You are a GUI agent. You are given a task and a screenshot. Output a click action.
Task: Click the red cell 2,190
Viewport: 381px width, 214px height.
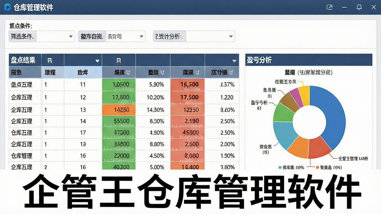[x=188, y=121]
